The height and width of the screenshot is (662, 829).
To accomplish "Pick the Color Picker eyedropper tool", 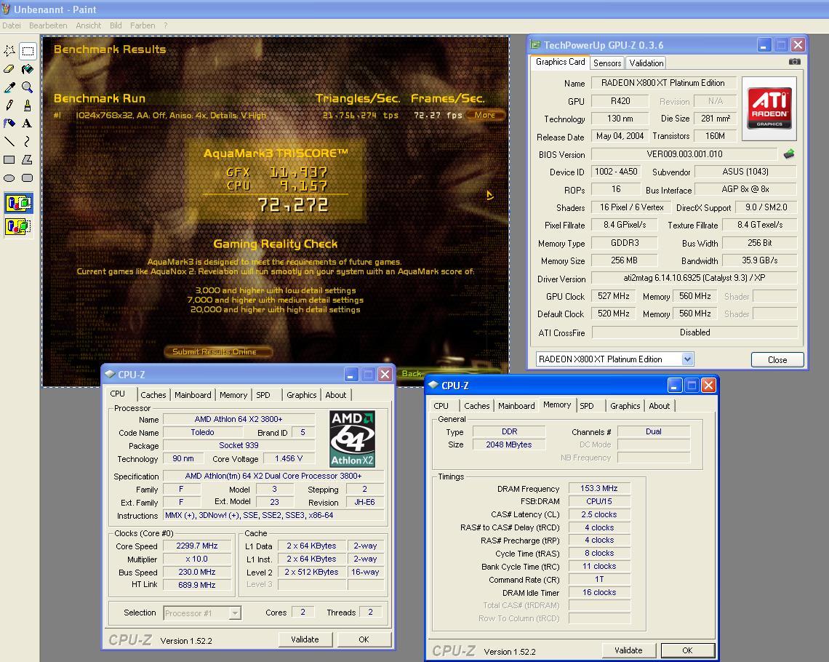I will coord(9,87).
